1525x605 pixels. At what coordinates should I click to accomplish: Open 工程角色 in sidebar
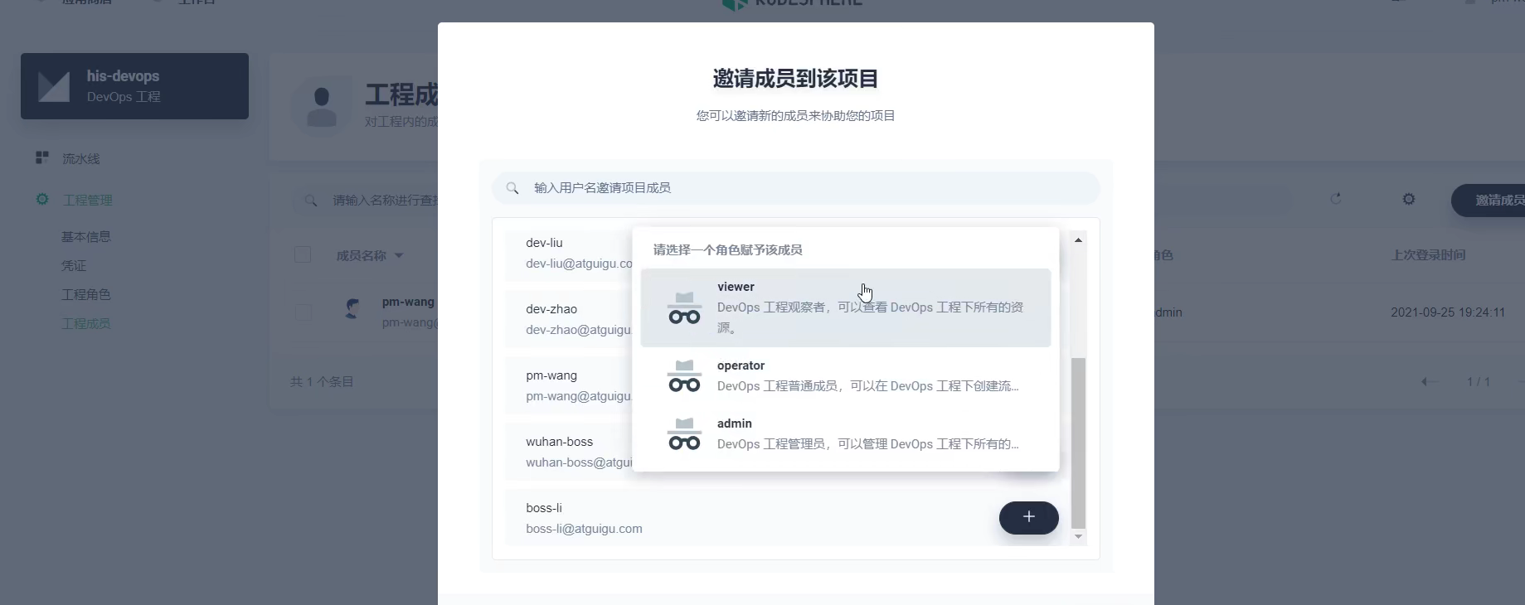click(86, 295)
